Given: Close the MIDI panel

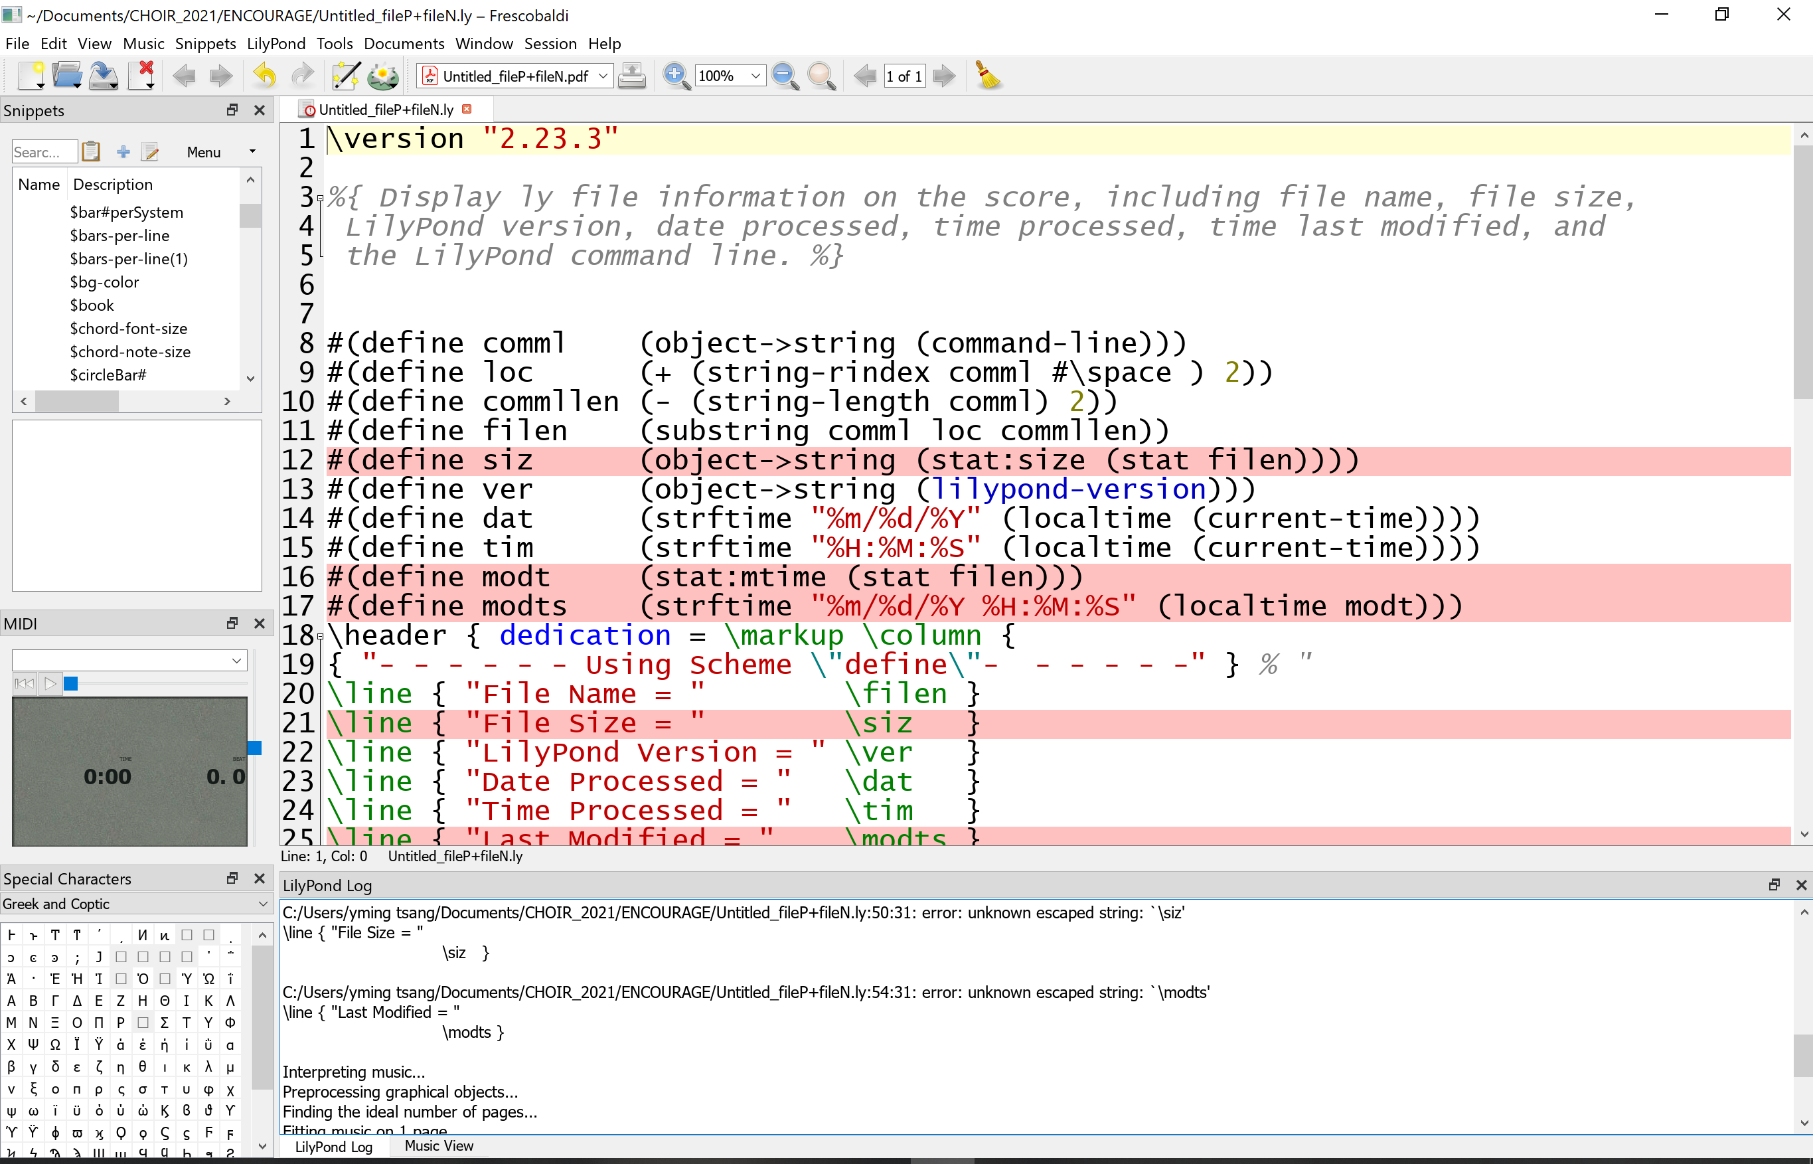Looking at the screenshot, I should (x=259, y=624).
